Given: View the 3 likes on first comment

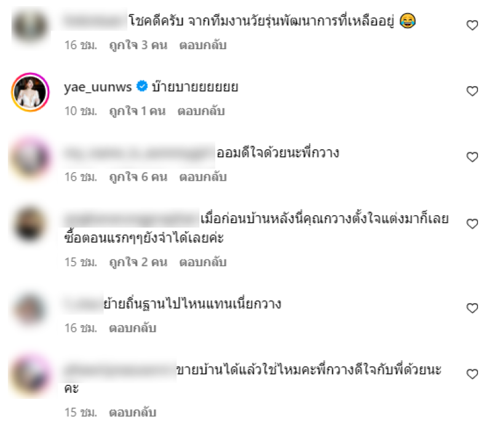Looking at the screenshot, I should click(138, 45).
